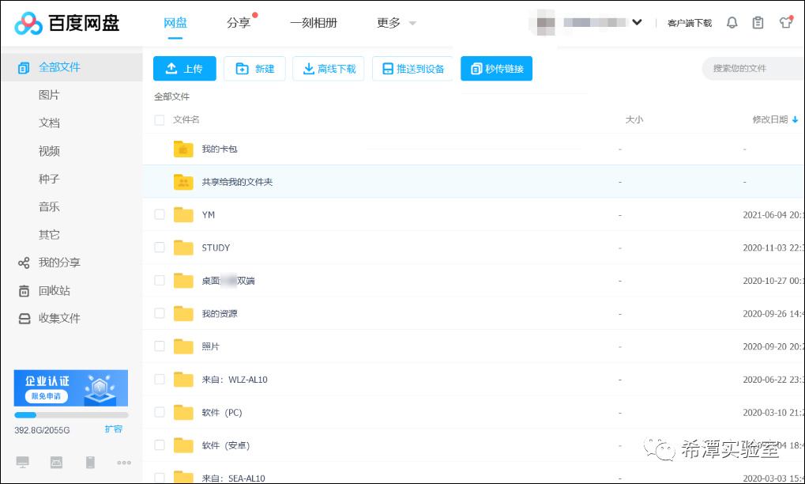Open the notifications bell icon
This screenshot has width=805, height=484.
[x=732, y=22]
